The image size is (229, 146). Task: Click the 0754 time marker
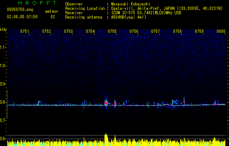(90, 31)
